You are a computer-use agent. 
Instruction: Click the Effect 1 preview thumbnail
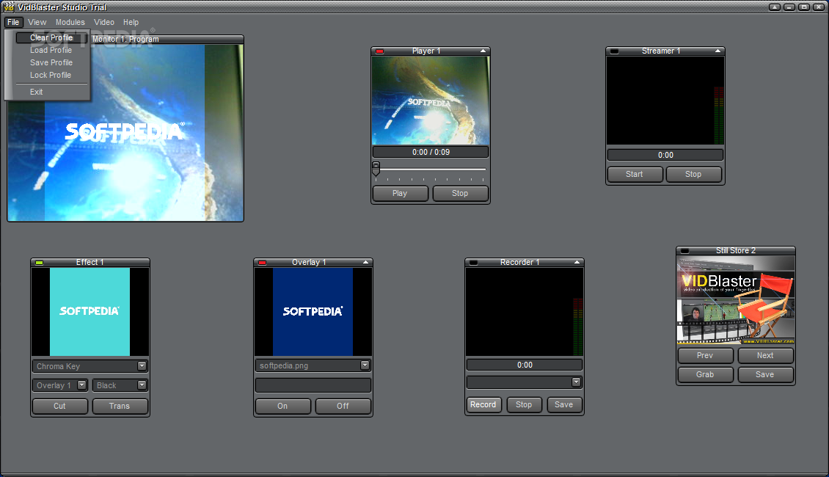click(90, 311)
